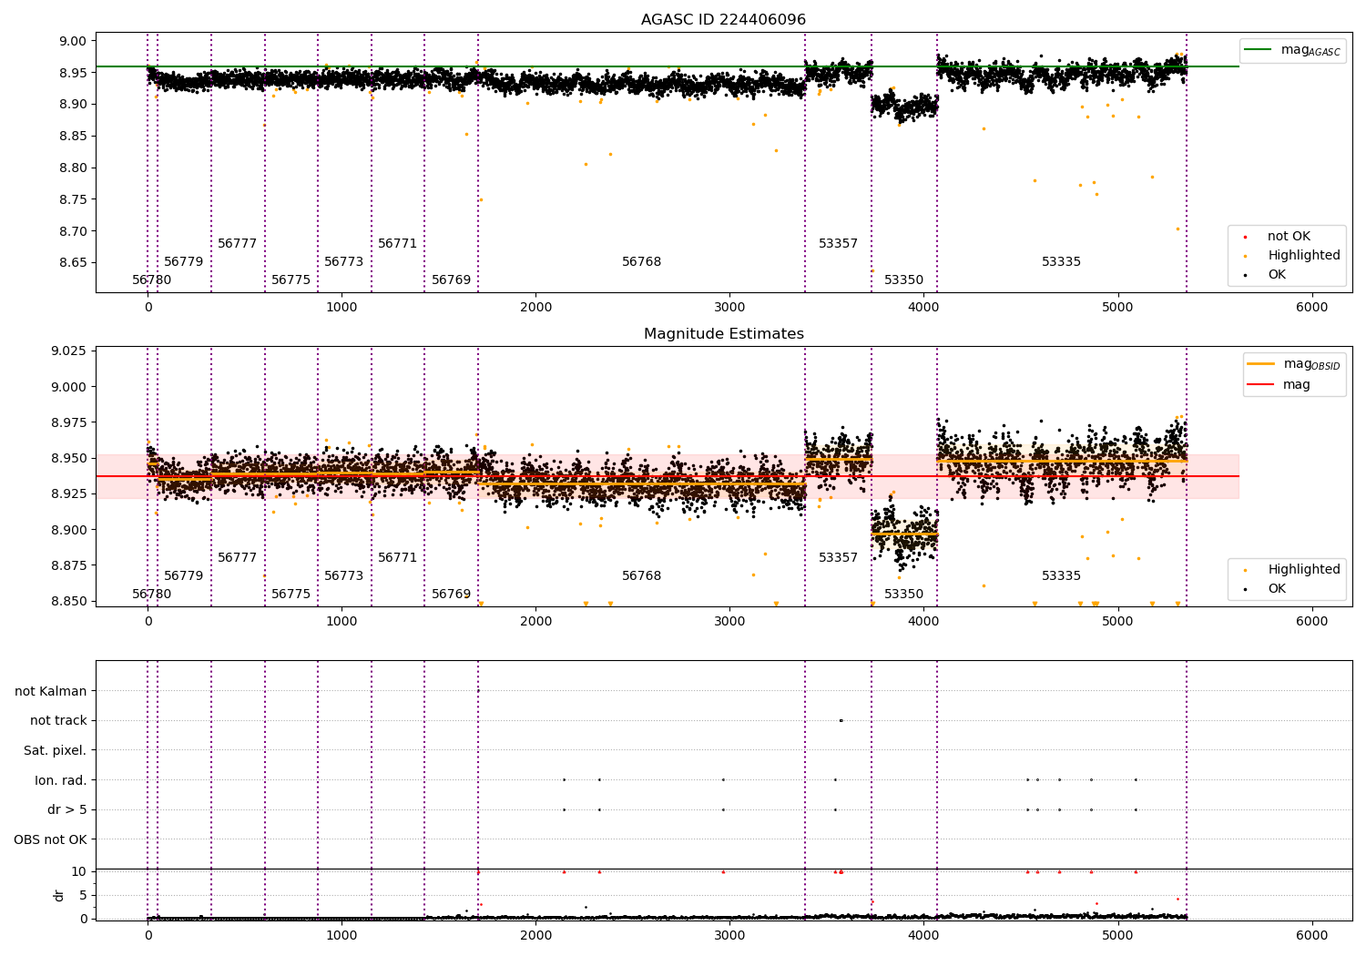Click the 9.00 y-axis tick in top plot
Viewport: 1366px width, 956px height.
coord(73,41)
